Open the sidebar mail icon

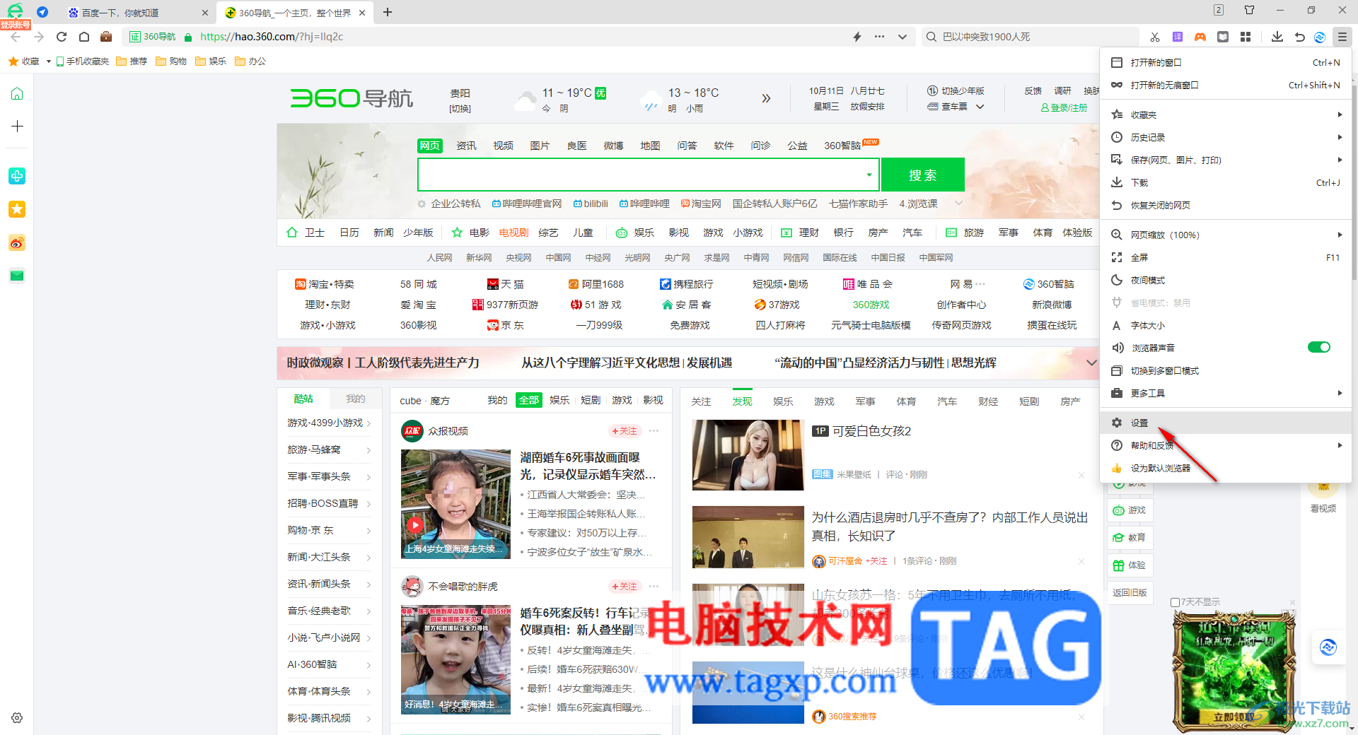click(x=16, y=276)
